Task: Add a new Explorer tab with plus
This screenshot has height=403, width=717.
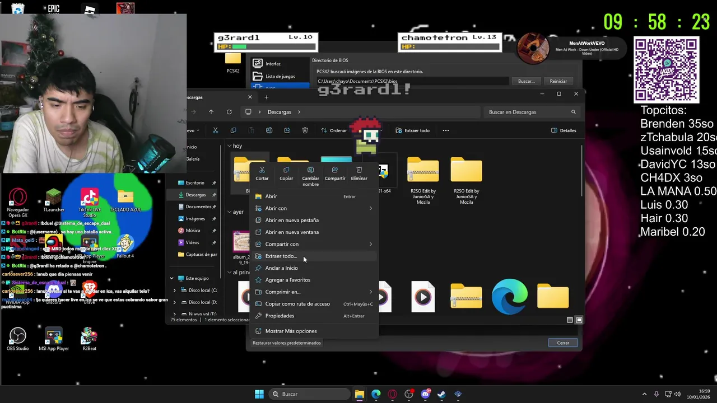Action: (x=267, y=97)
